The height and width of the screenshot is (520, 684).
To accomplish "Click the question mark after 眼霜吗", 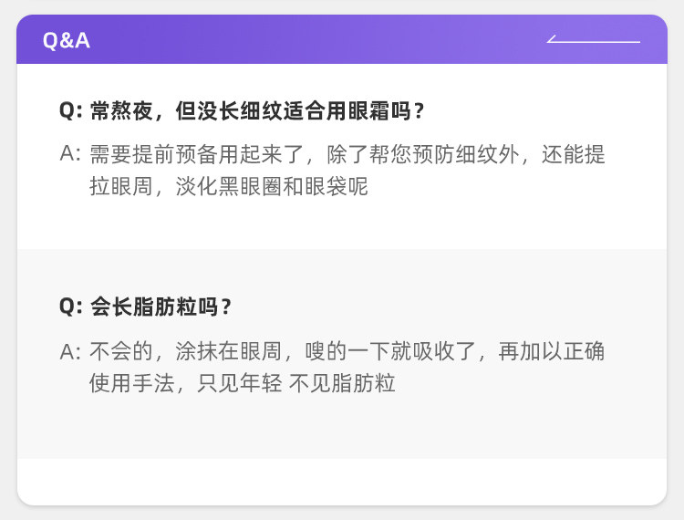I will pyautogui.click(x=419, y=111).
